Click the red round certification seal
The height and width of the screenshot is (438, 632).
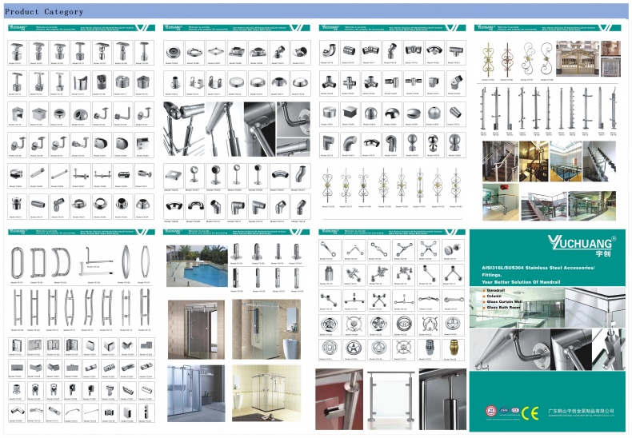coord(490,412)
